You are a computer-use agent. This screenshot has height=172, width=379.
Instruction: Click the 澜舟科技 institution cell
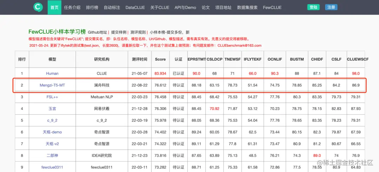101,85
